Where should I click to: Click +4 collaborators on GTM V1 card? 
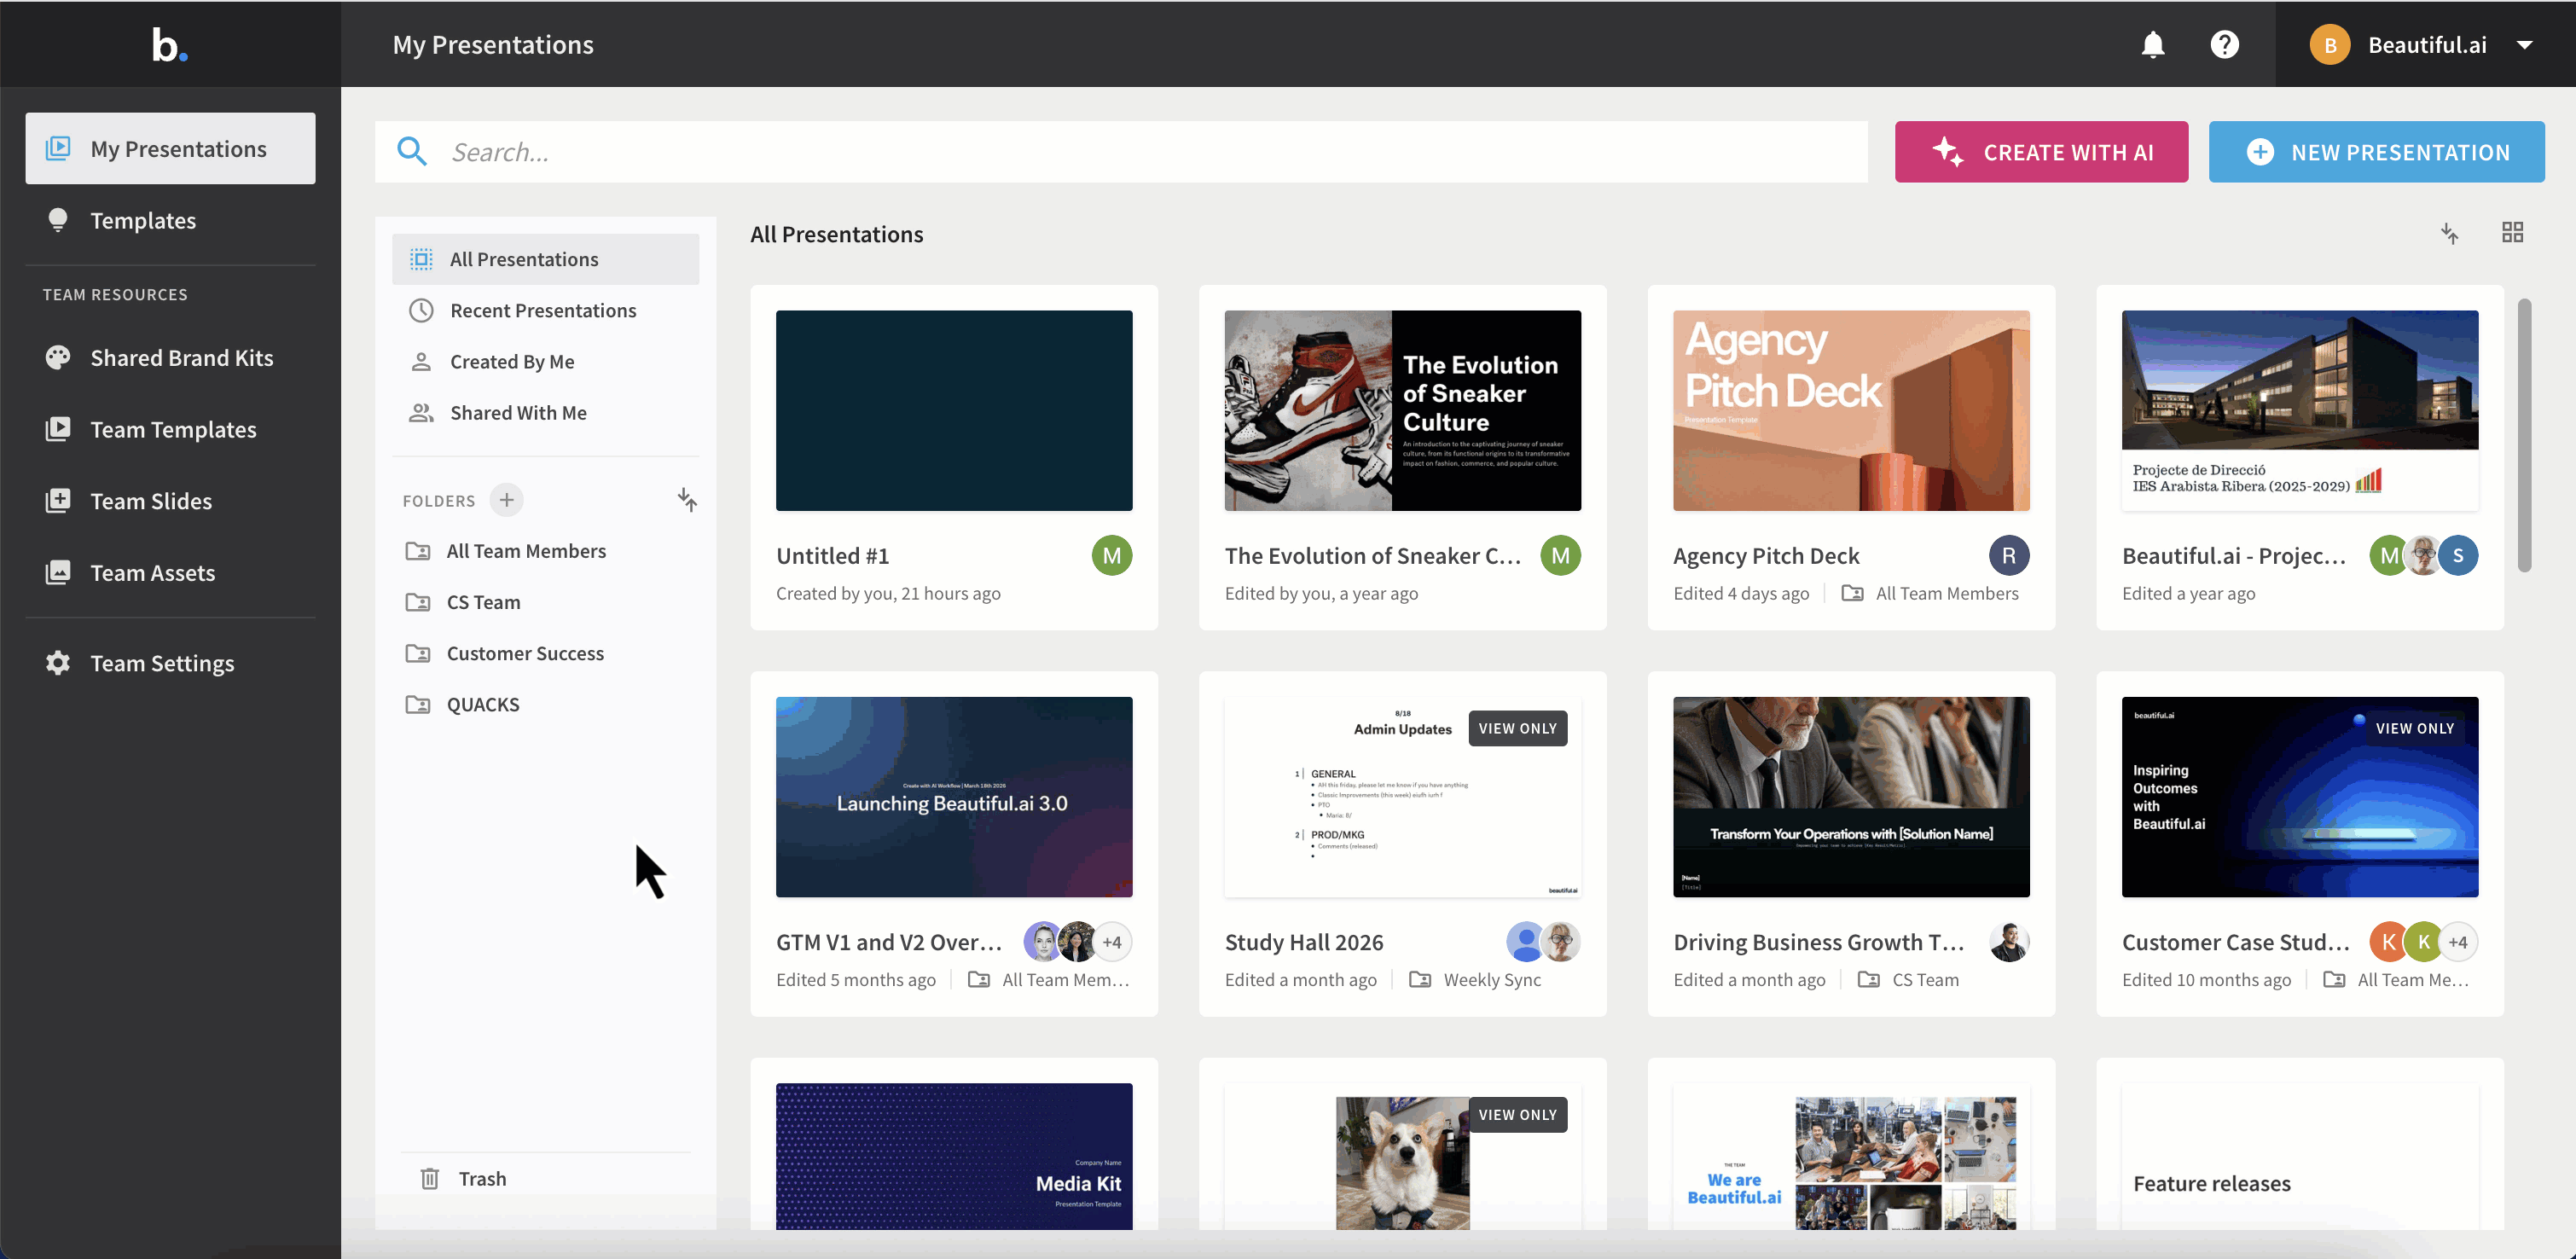pyautogui.click(x=1112, y=942)
